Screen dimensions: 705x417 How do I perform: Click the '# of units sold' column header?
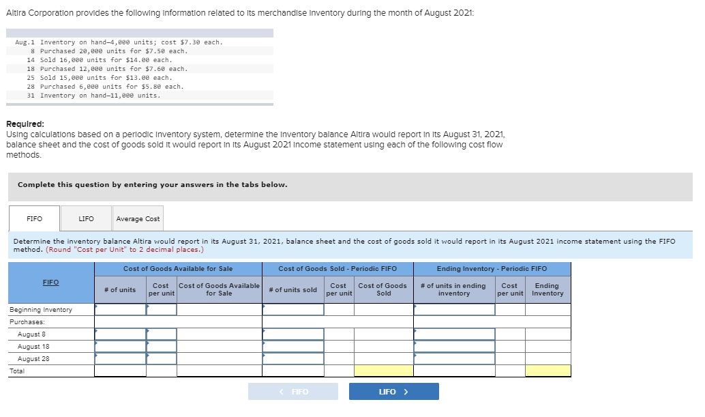pos(293,289)
